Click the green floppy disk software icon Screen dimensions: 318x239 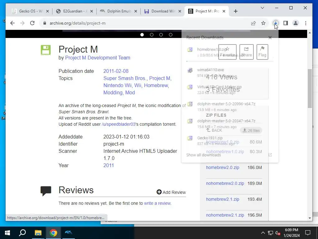(46, 50)
